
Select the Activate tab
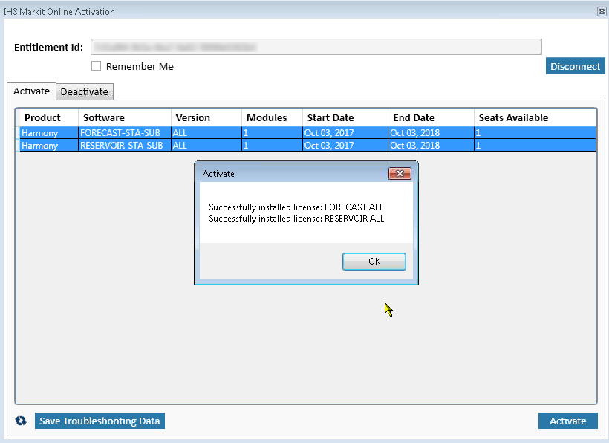(31, 91)
